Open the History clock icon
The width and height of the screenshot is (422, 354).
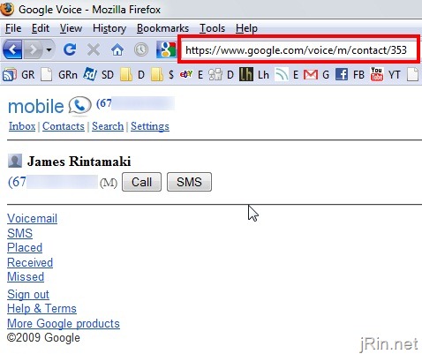coord(141,49)
